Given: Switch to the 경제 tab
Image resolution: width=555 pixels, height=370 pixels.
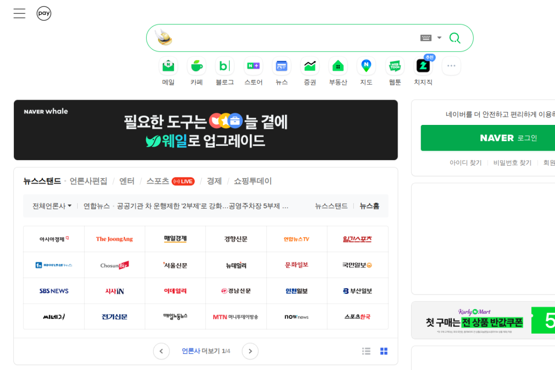Looking at the screenshot, I should (x=214, y=181).
